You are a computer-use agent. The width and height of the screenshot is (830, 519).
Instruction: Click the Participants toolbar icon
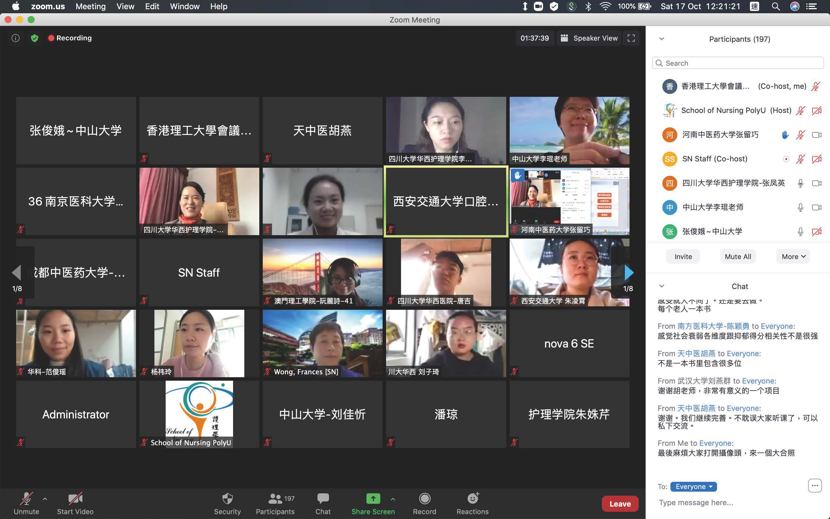pyautogui.click(x=275, y=499)
